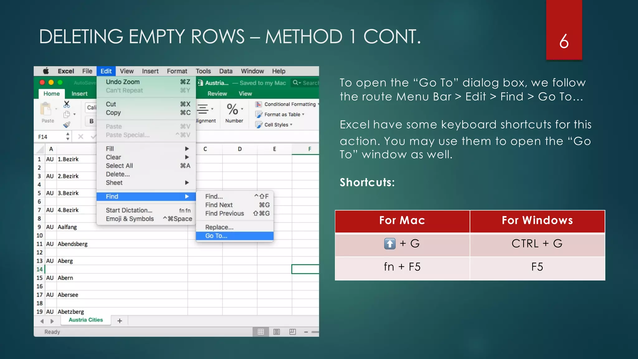Click the Austria workbook file icon
The image size is (638, 359).
pos(201,83)
